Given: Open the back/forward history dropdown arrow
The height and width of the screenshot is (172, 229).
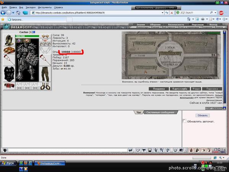Looking at the screenshot, I should point(13,13).
